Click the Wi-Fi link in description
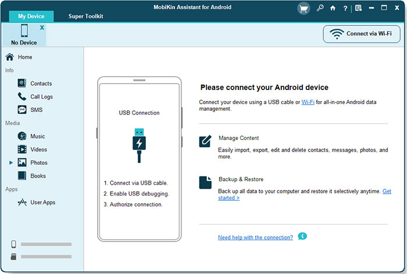Screen dimensions: 407x274 (x=308, y=102)
